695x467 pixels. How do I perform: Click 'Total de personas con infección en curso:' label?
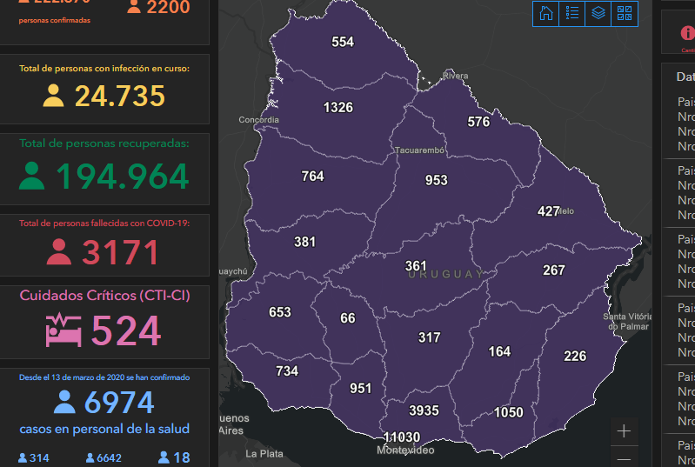[104, 68]
